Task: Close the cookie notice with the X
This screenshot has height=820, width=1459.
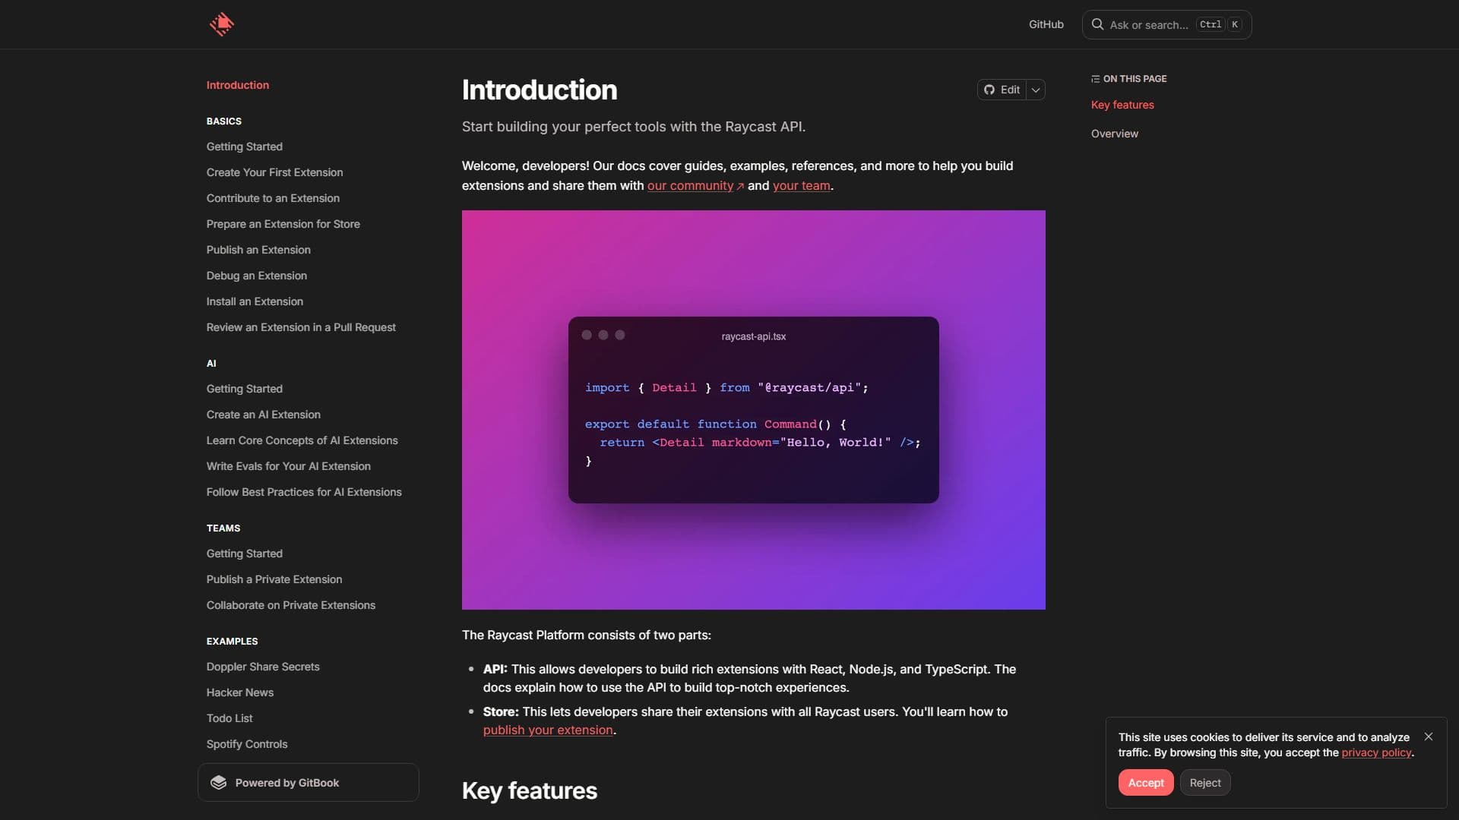Action: (x=1429, y=736)
